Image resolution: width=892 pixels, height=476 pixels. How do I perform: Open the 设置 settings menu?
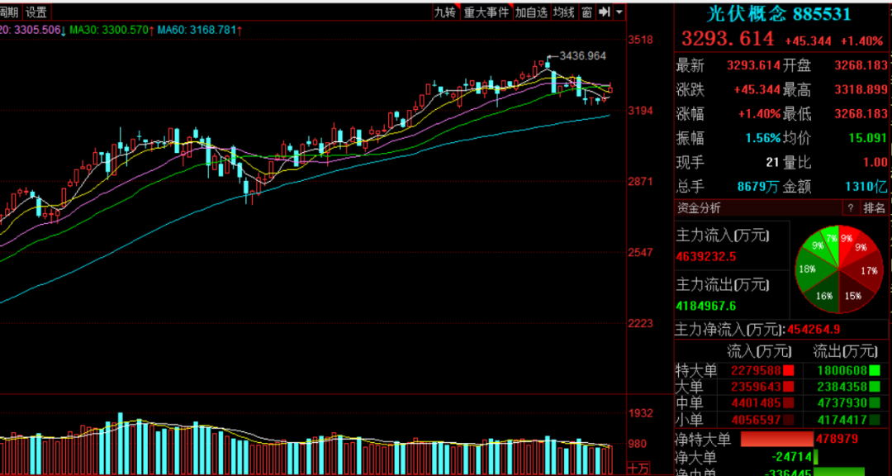tap(36, 12)
